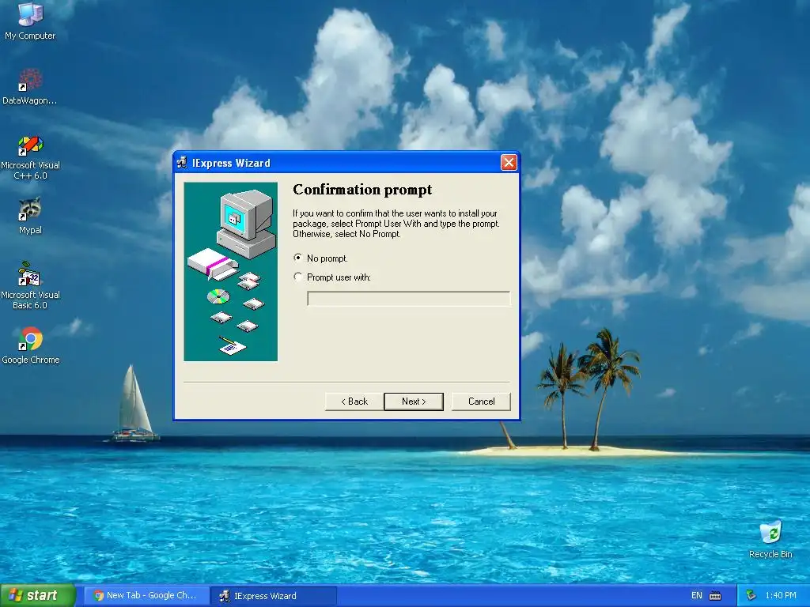The height and width of the screenshot is (607, 810).
Task: Select the Recycle Bin icon
Action: (x=770, y=539)
